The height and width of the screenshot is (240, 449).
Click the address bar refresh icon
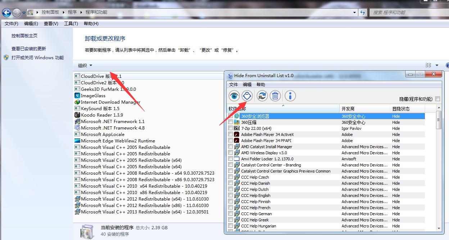pos(363,12)
